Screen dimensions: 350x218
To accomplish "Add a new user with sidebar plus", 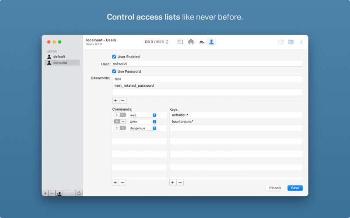I will coord(45,193).
